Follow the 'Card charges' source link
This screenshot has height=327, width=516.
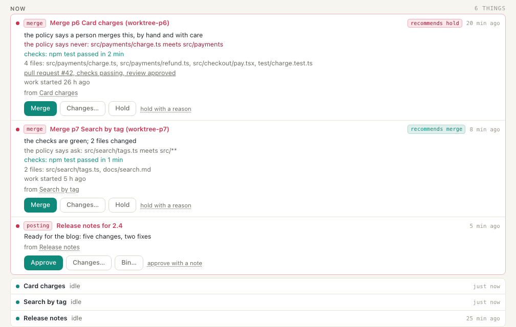coord(58,93)
